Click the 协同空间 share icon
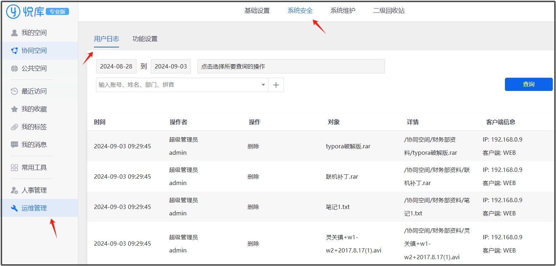 tap(14, 51)
